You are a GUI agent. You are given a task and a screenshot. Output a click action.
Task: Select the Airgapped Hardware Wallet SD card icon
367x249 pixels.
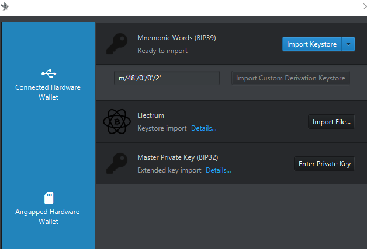coord(49,198)
